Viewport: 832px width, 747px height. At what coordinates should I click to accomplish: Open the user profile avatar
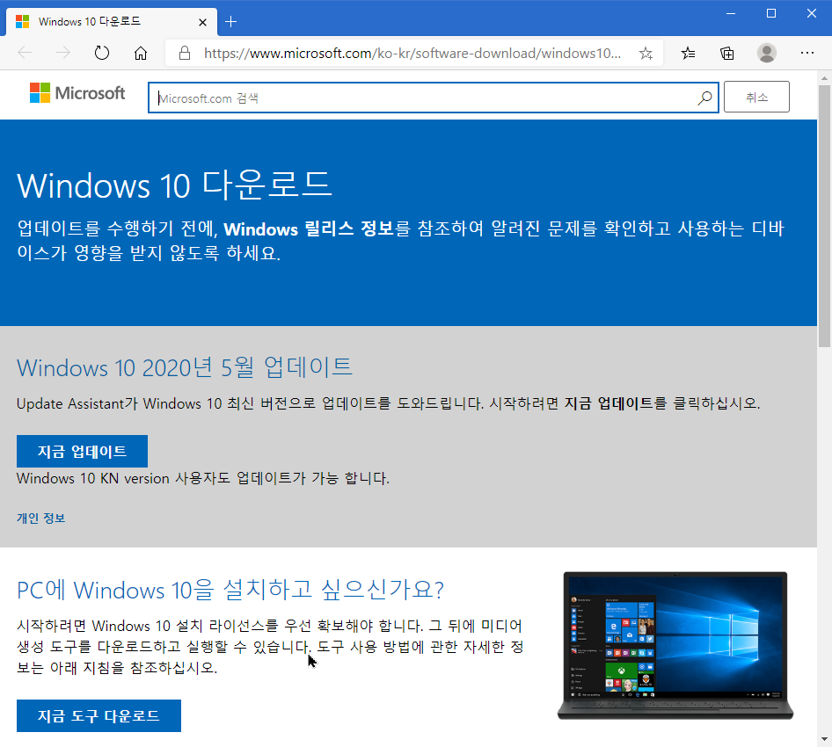tap(767, 53)
